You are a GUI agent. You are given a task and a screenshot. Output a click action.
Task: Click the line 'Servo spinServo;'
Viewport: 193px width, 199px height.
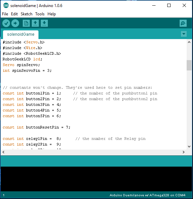pyautogui.click(x=21, y=65)
